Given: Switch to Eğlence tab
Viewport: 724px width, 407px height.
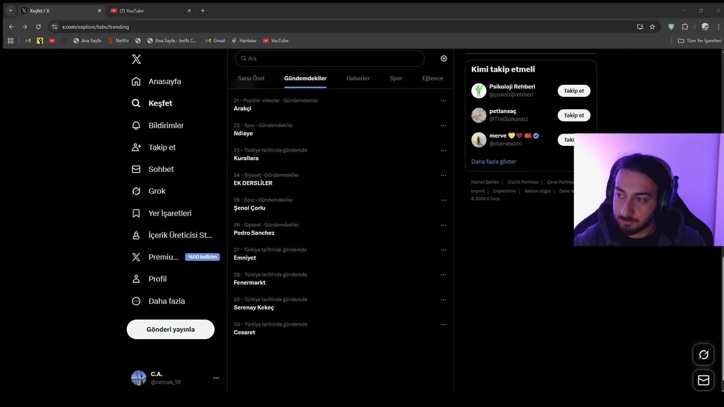Looking at the screenshot, I should [x=433, y=79].
